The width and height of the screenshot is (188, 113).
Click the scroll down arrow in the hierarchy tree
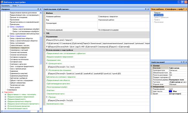click(41, 109)
